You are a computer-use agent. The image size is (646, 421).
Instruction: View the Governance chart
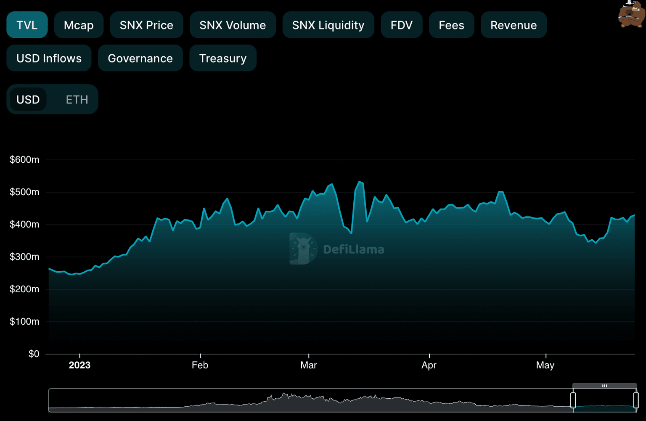[140, 58]
